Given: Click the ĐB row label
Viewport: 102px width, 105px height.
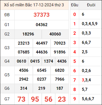Looking at the screenshot, I should 7,15.
